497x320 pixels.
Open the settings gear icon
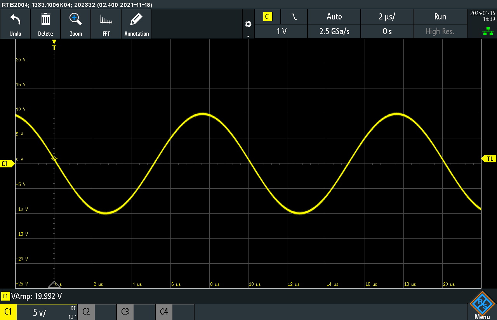(x=248, y=24)
